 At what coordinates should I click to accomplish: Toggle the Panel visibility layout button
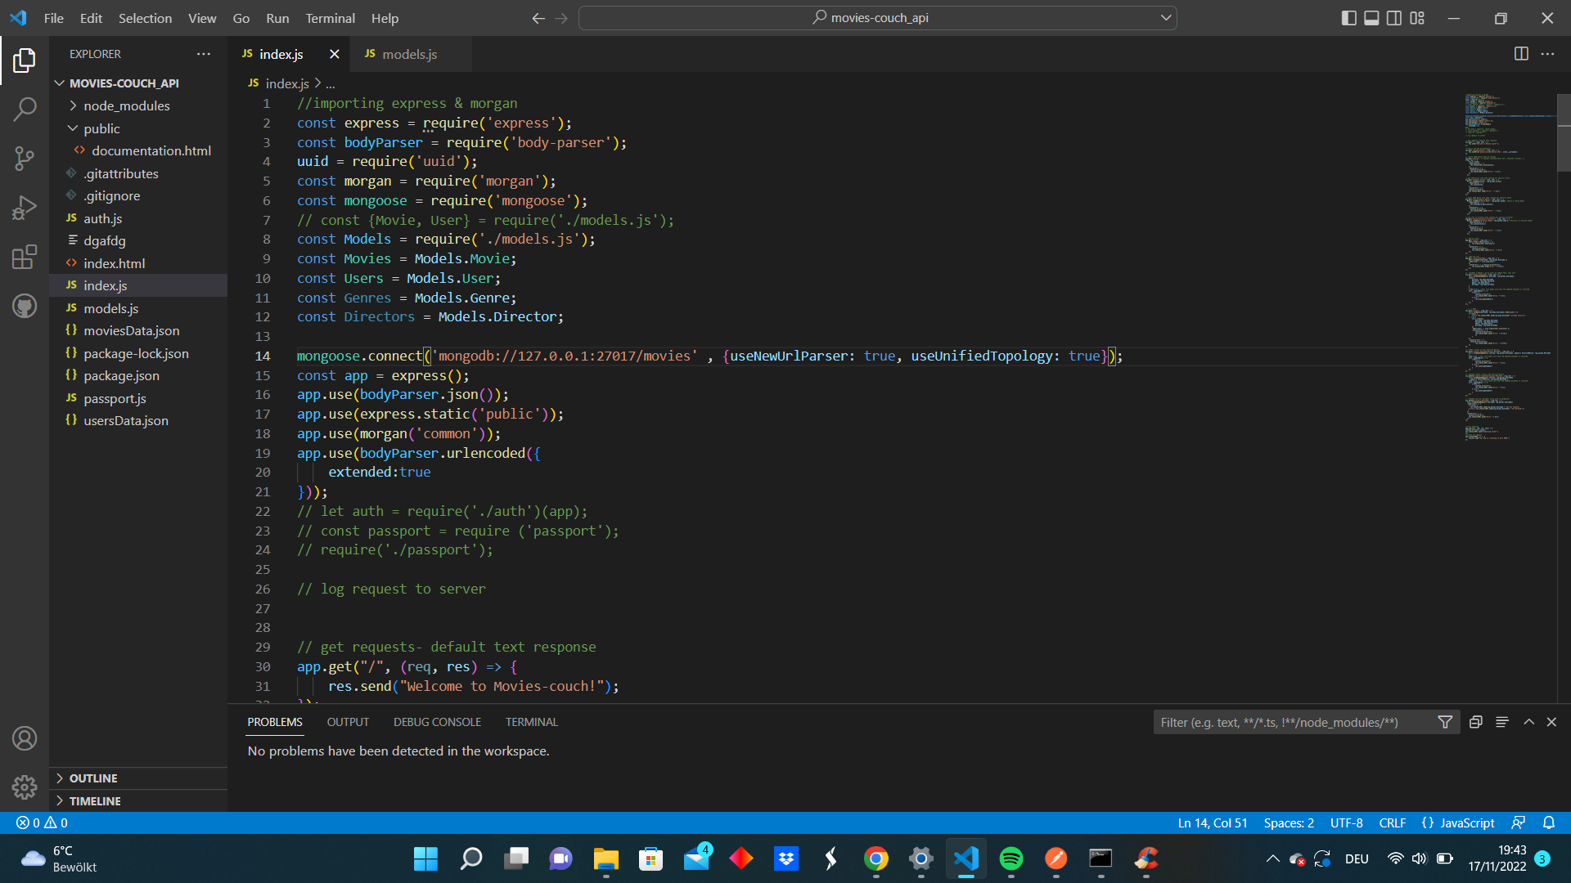coord(1371,18)
